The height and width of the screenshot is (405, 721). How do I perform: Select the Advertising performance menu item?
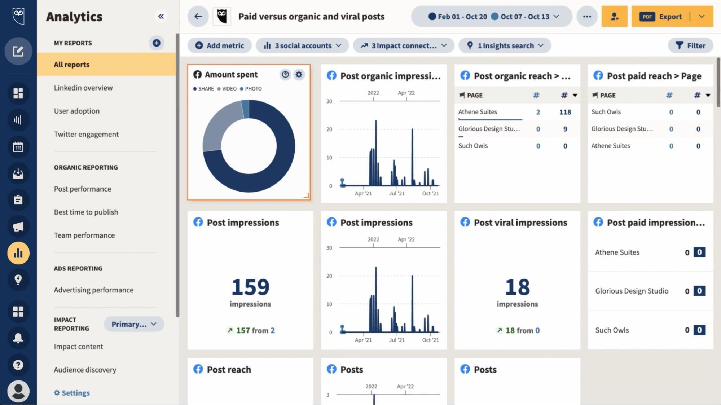coord(93,290)
